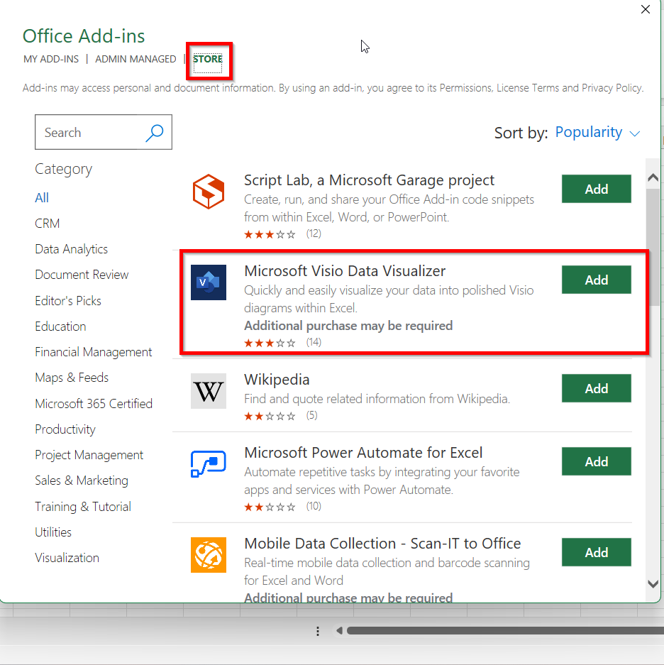Open Maps & Feeds category
This screenshot has height=665, width=664.
72,378
